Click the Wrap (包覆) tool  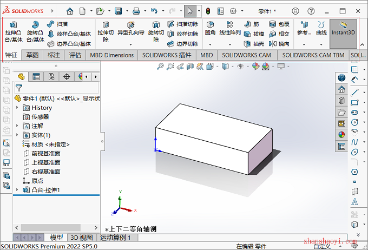coord(279,24)
